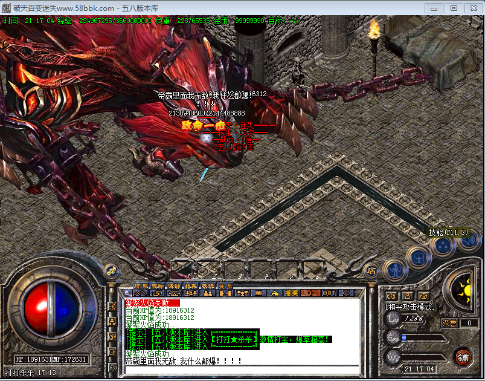Open the 会员 tab
The height and width of the screenshot is (381, 485).
[x=225, y=286]
